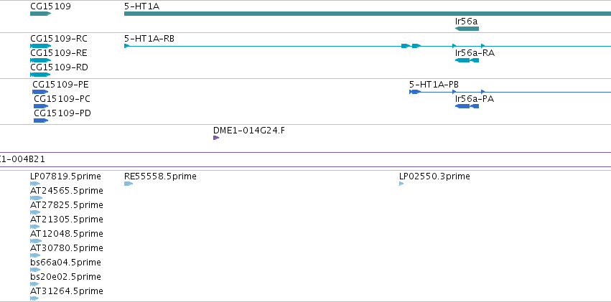
Task: Click the DME1-014G24.F label
Action: (x=249, y=131)
